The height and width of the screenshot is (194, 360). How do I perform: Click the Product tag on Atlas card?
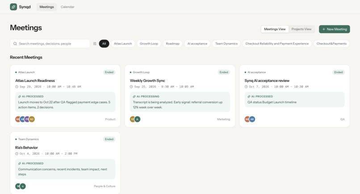click(110, 119)
